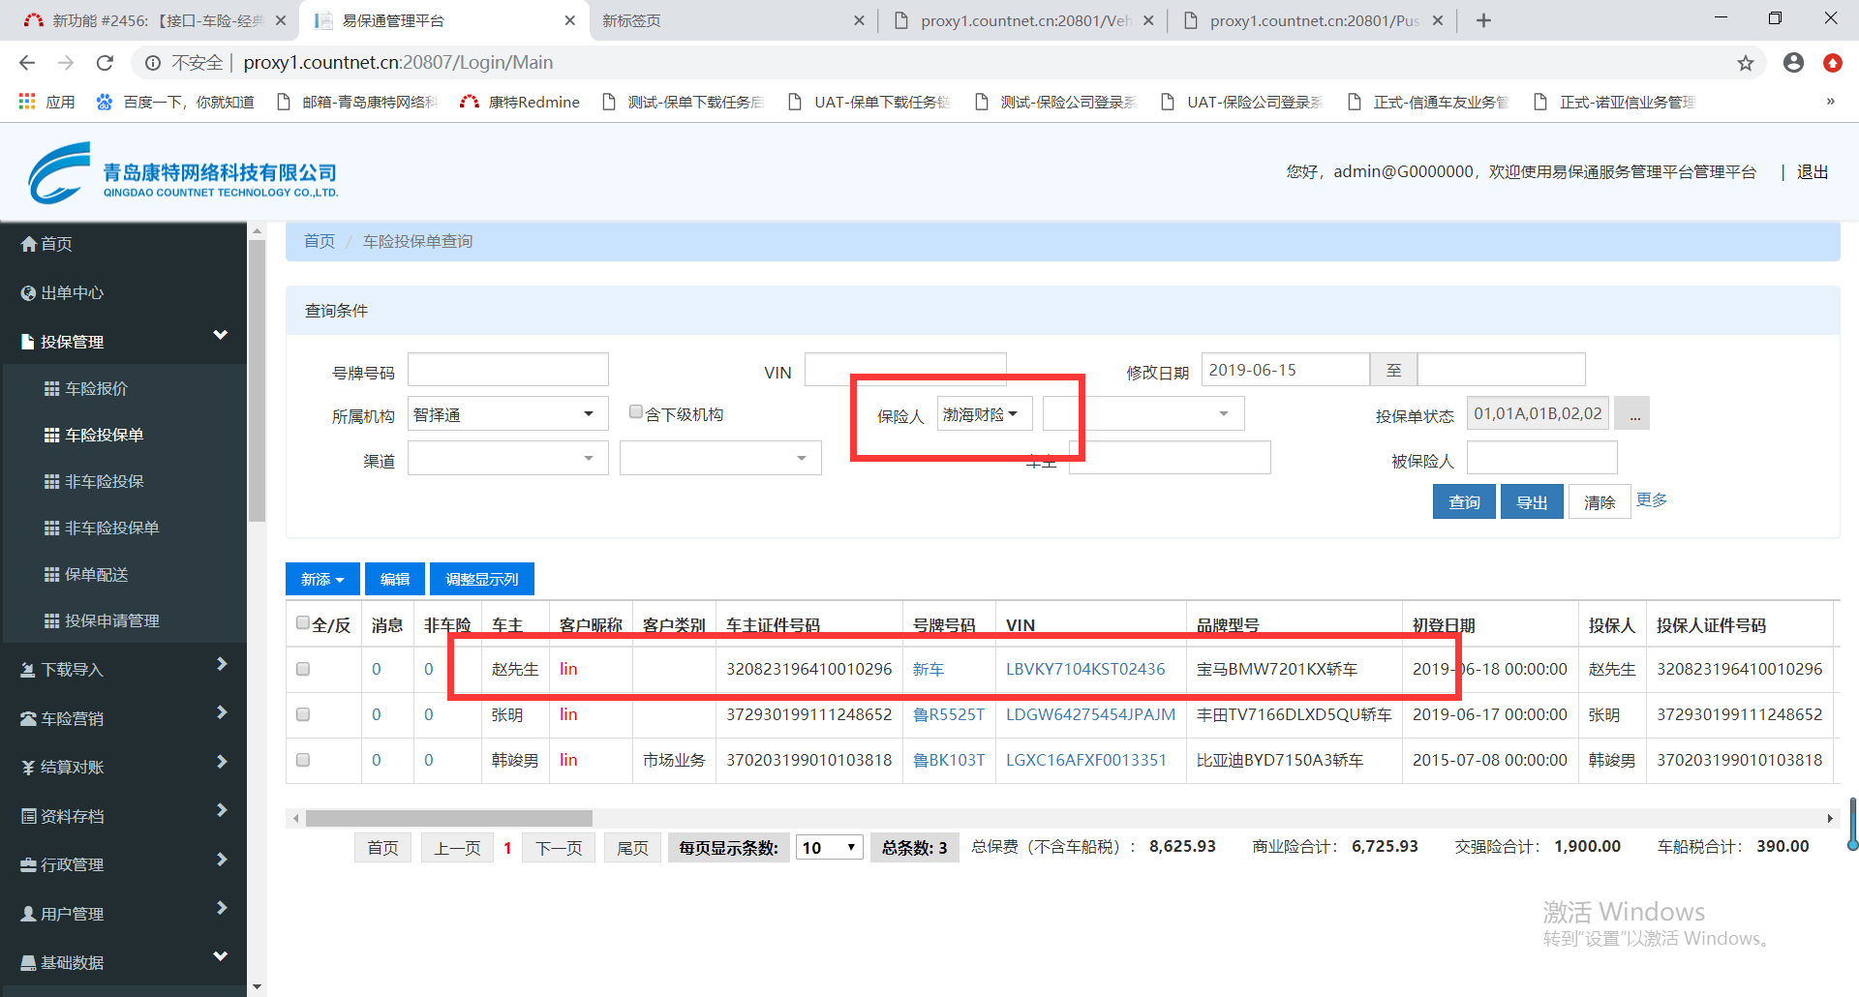The image size is (1859, 997).
Task: Check the row checkbox for 赵先生
Action: (x=303, y=669)
